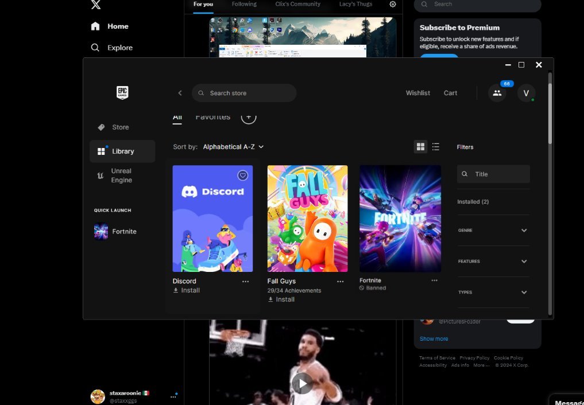The height and width of the screenshot is (405, 584).
Task: Open the friends list icon
Action: 497,93
